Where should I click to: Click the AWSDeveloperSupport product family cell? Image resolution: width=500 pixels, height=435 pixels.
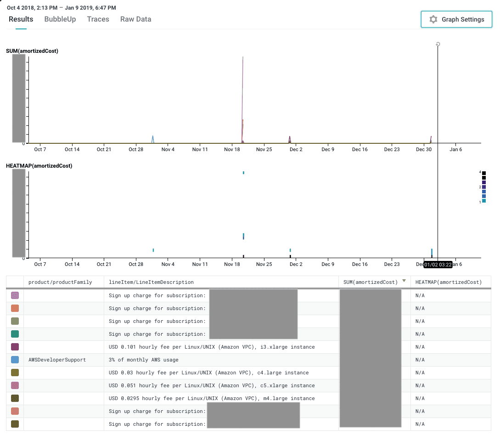[57, 360]
